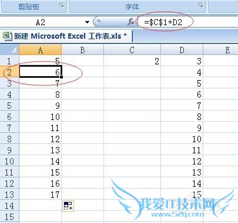This screenshot has height=223, width=238.
Task: Click cell D3 containing 5
Action: tap(182, 83)
